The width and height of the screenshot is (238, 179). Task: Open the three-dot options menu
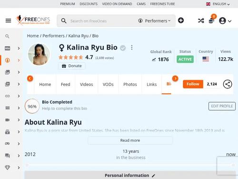(x=132, y=47)
